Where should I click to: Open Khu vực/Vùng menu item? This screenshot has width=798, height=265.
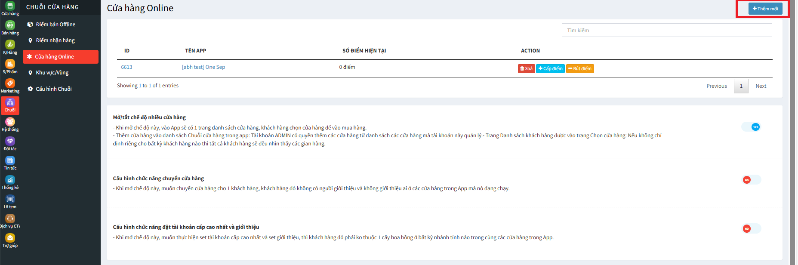pyautogui.click(x=52, y=73)
